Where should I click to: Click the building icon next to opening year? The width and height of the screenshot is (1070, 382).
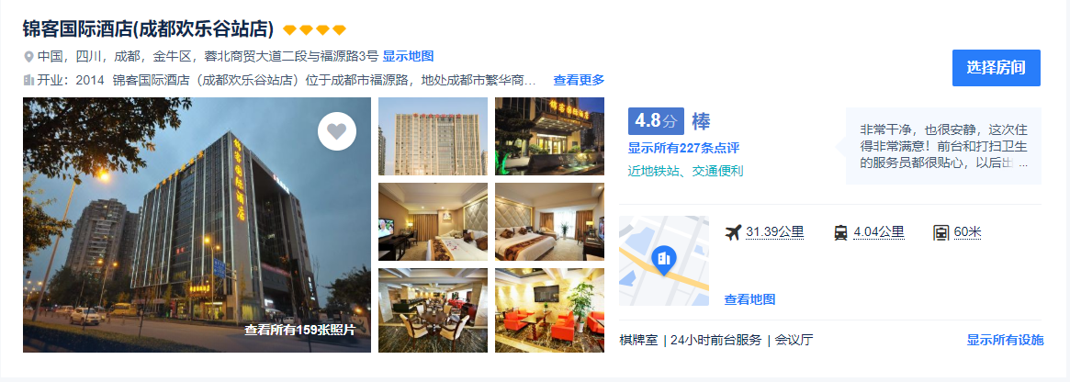pyautogui.click(x=28, y=80)
